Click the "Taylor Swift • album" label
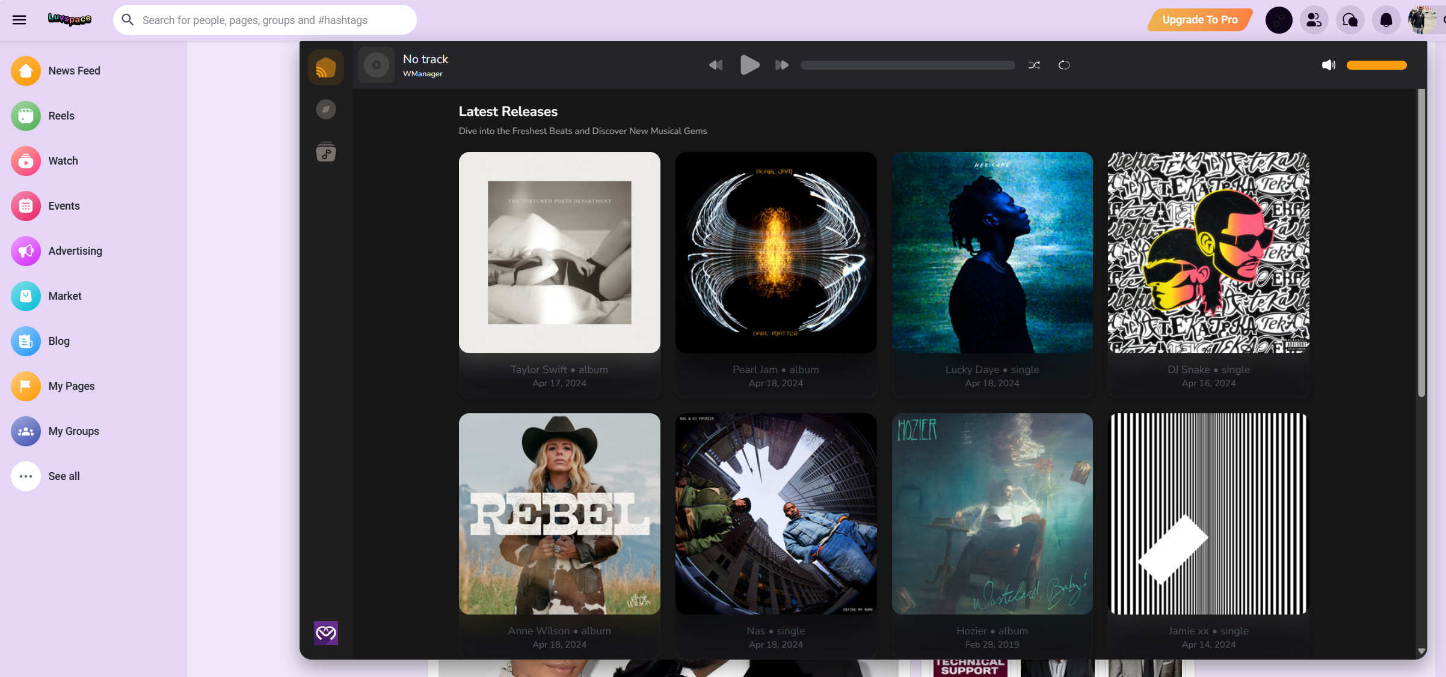The image size is (1446, 677). (x=559, y=369)
